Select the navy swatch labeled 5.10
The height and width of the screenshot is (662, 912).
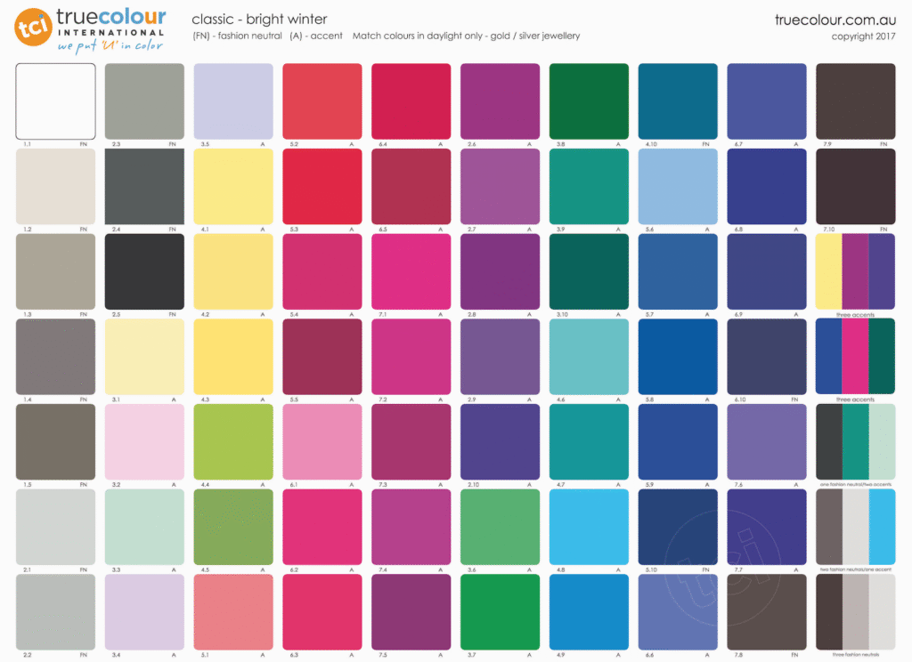coord(679,527)
